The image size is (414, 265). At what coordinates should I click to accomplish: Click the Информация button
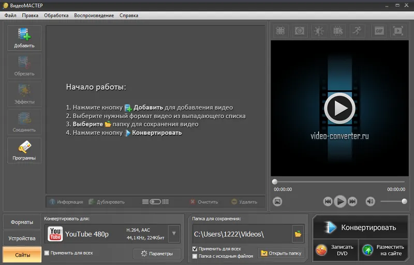pyautogui.click(x=66, y=201)
